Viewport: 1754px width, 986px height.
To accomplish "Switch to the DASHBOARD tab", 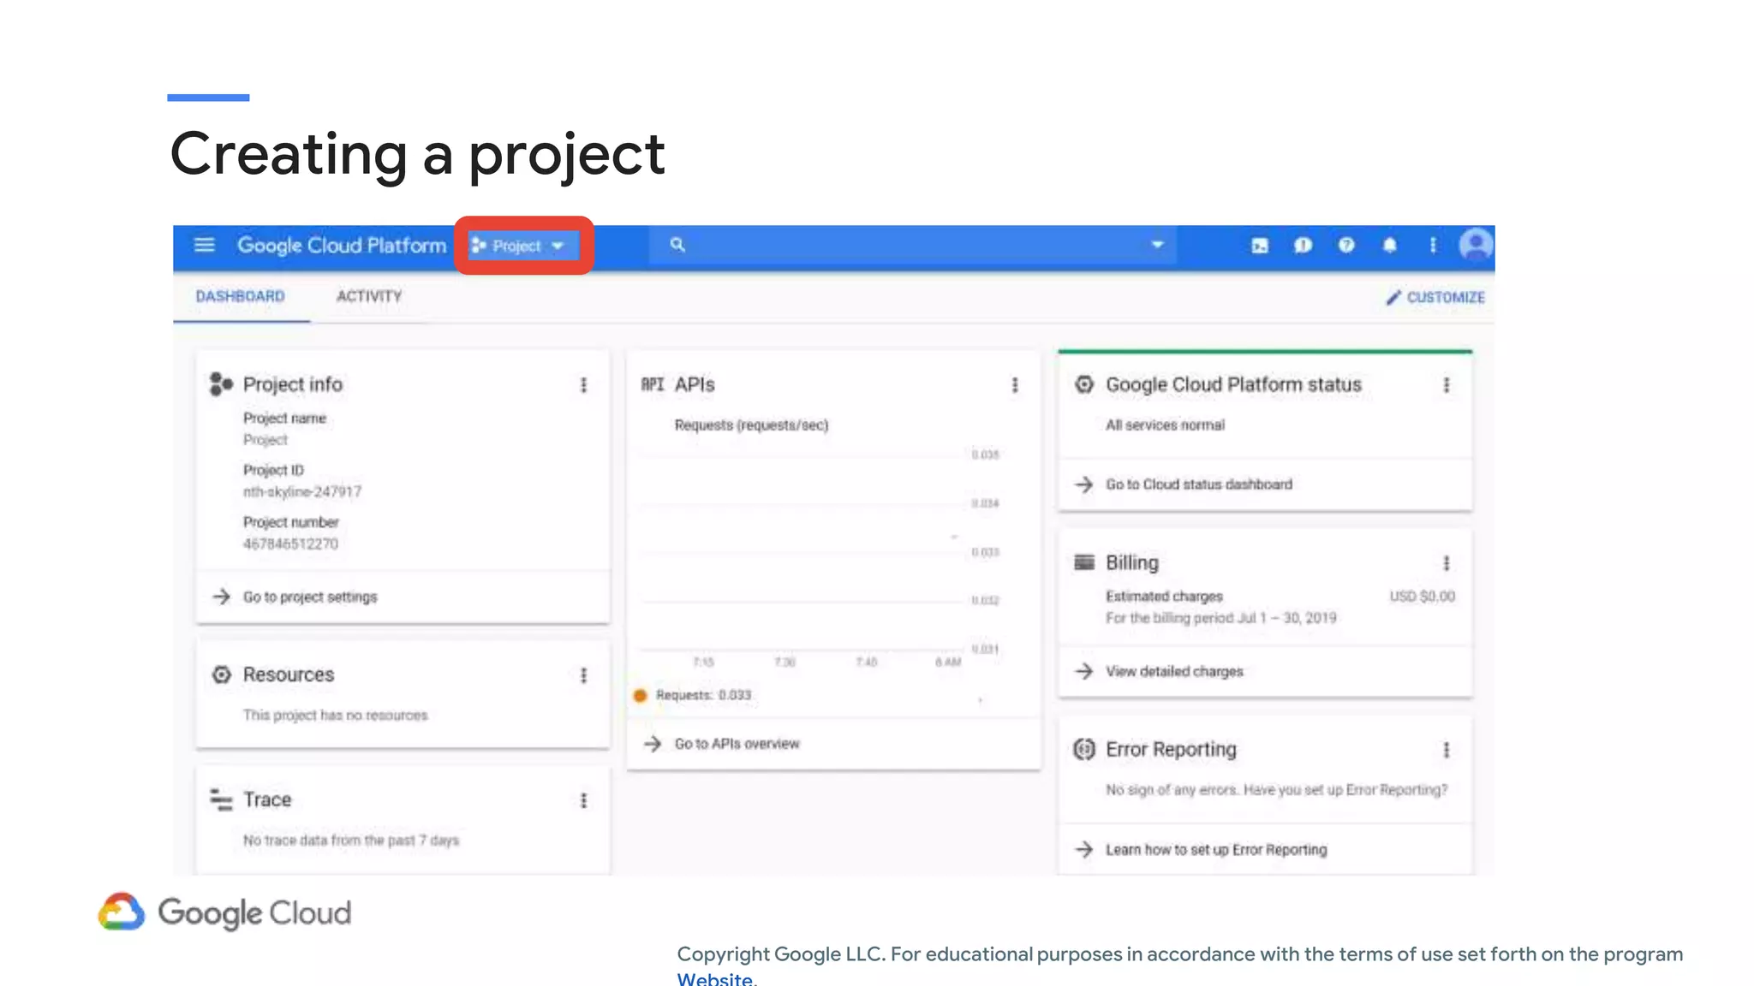I will pos(241,296).
